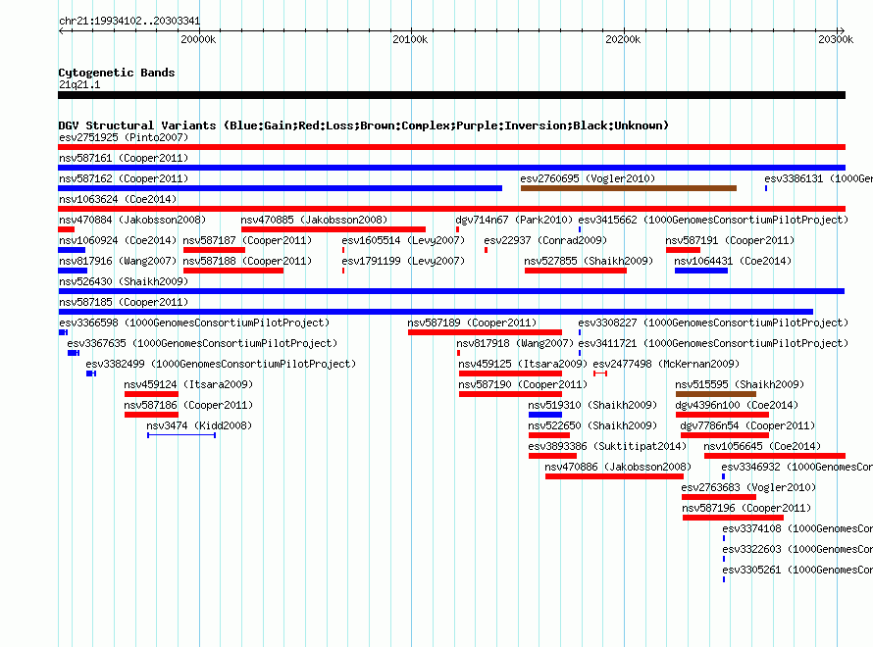Click the nsv1064431 (Coe2014) blue bar
The width and height of the screenshot is (873, 647).
tap(701, 271)
